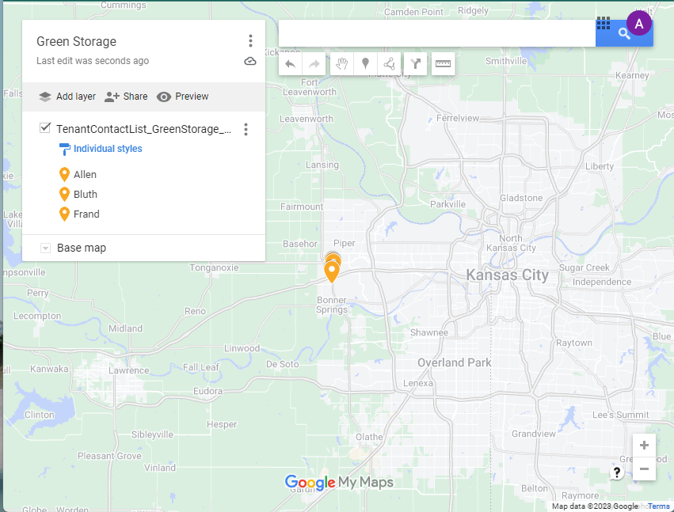Click the Green Storage map title
The image size is (674, 512).
pyautogui.click(x=77, y=42)
